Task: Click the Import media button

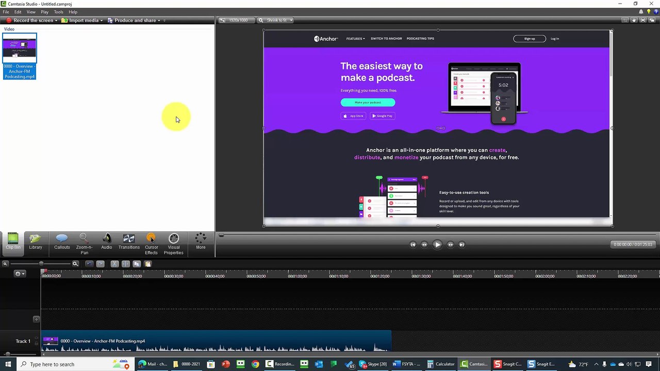Action: click(80, 20)
